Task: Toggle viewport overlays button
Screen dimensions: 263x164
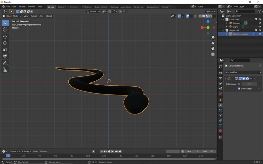Action: (187, 16)
